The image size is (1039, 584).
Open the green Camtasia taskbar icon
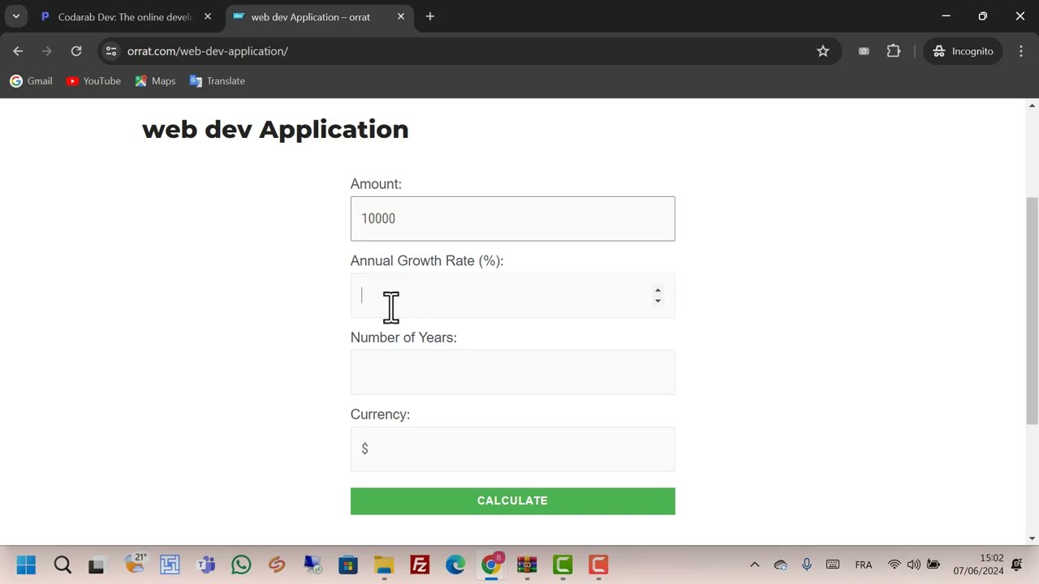(x=563, y=565)
